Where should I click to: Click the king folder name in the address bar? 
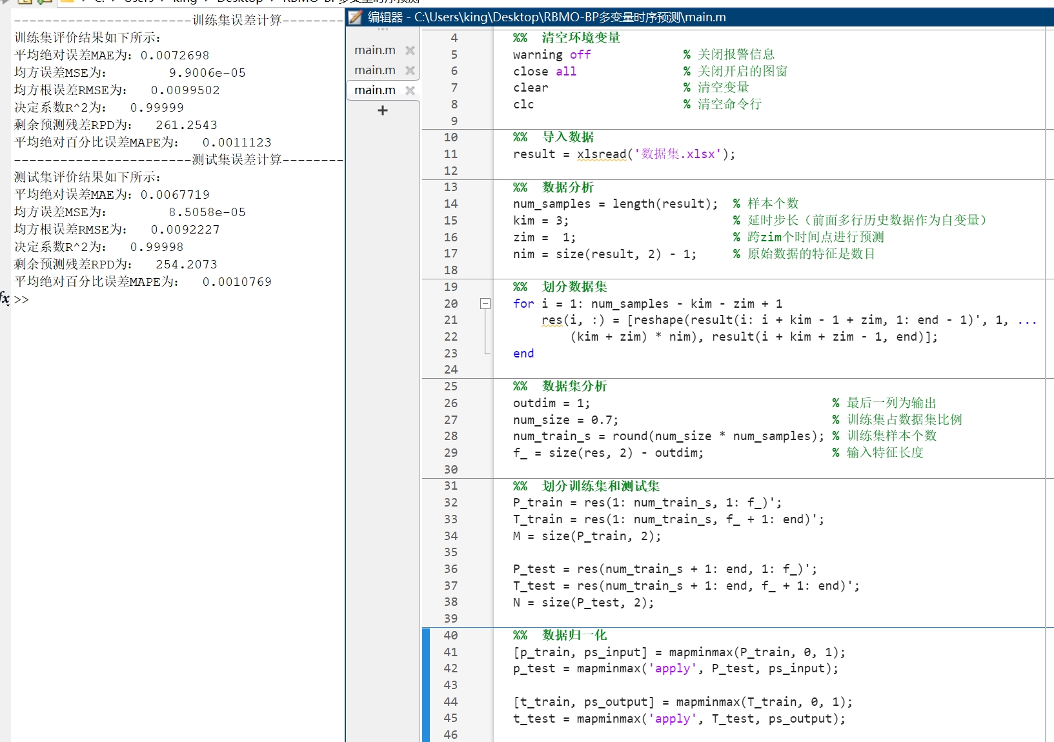pyautogui.click(x=185, y=3)
